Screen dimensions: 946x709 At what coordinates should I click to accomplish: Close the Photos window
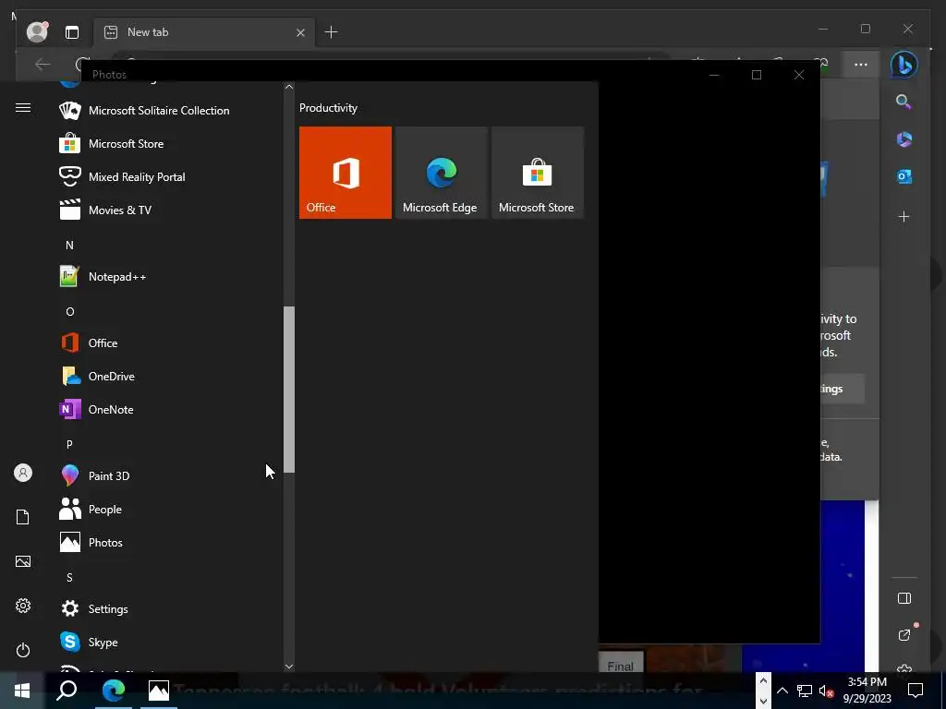click(799, 75)
